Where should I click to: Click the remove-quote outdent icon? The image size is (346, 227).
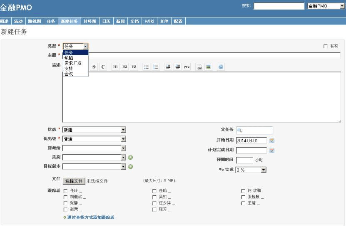pyautogui.click(x=177, y=67)
